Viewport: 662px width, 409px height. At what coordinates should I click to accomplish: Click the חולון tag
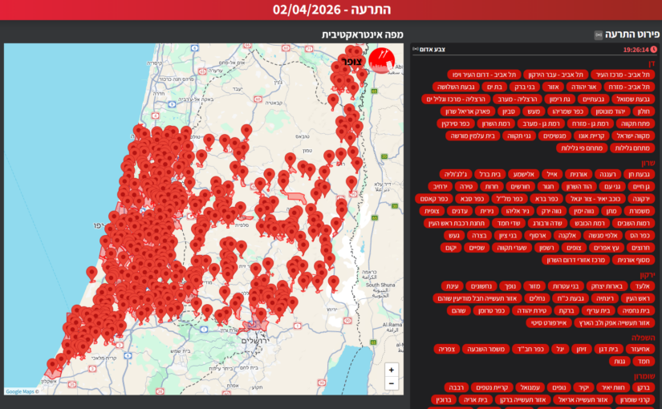pos(644,111)
